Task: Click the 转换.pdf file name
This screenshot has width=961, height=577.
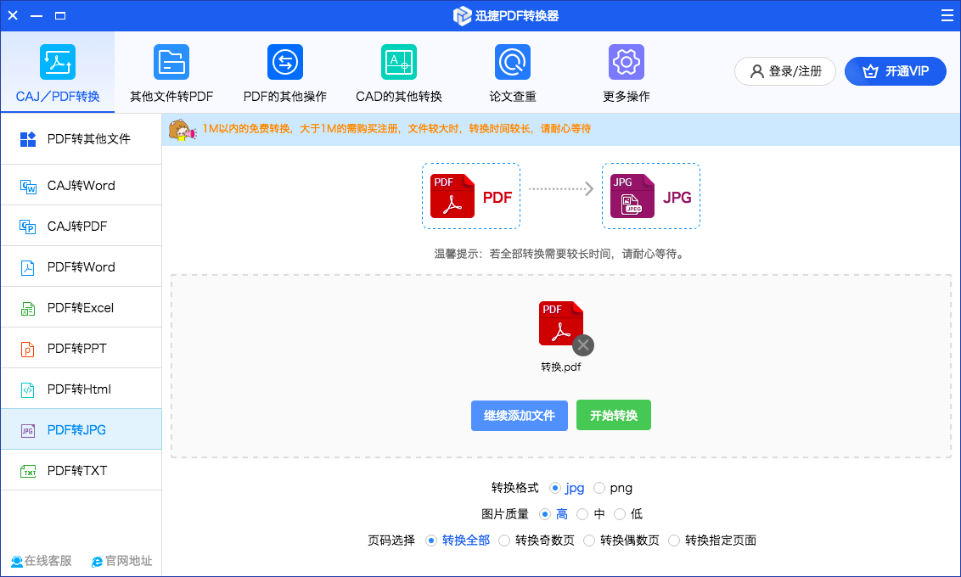Action: [x=561, y=367]
